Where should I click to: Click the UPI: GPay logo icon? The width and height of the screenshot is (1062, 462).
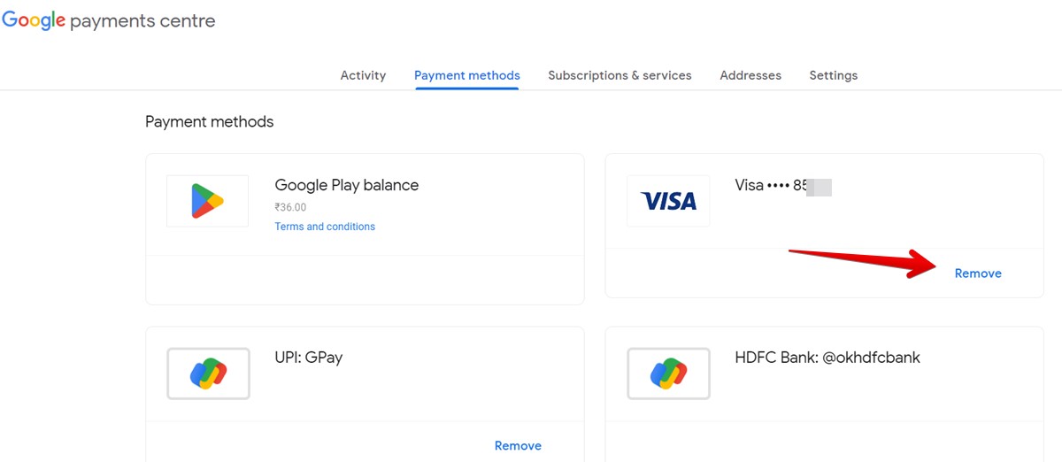(208, 373)
